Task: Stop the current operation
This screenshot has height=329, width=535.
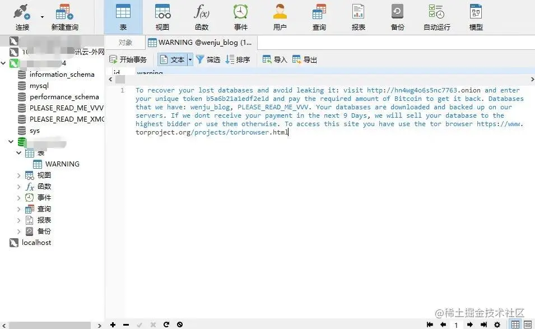Action: point(180,325)
